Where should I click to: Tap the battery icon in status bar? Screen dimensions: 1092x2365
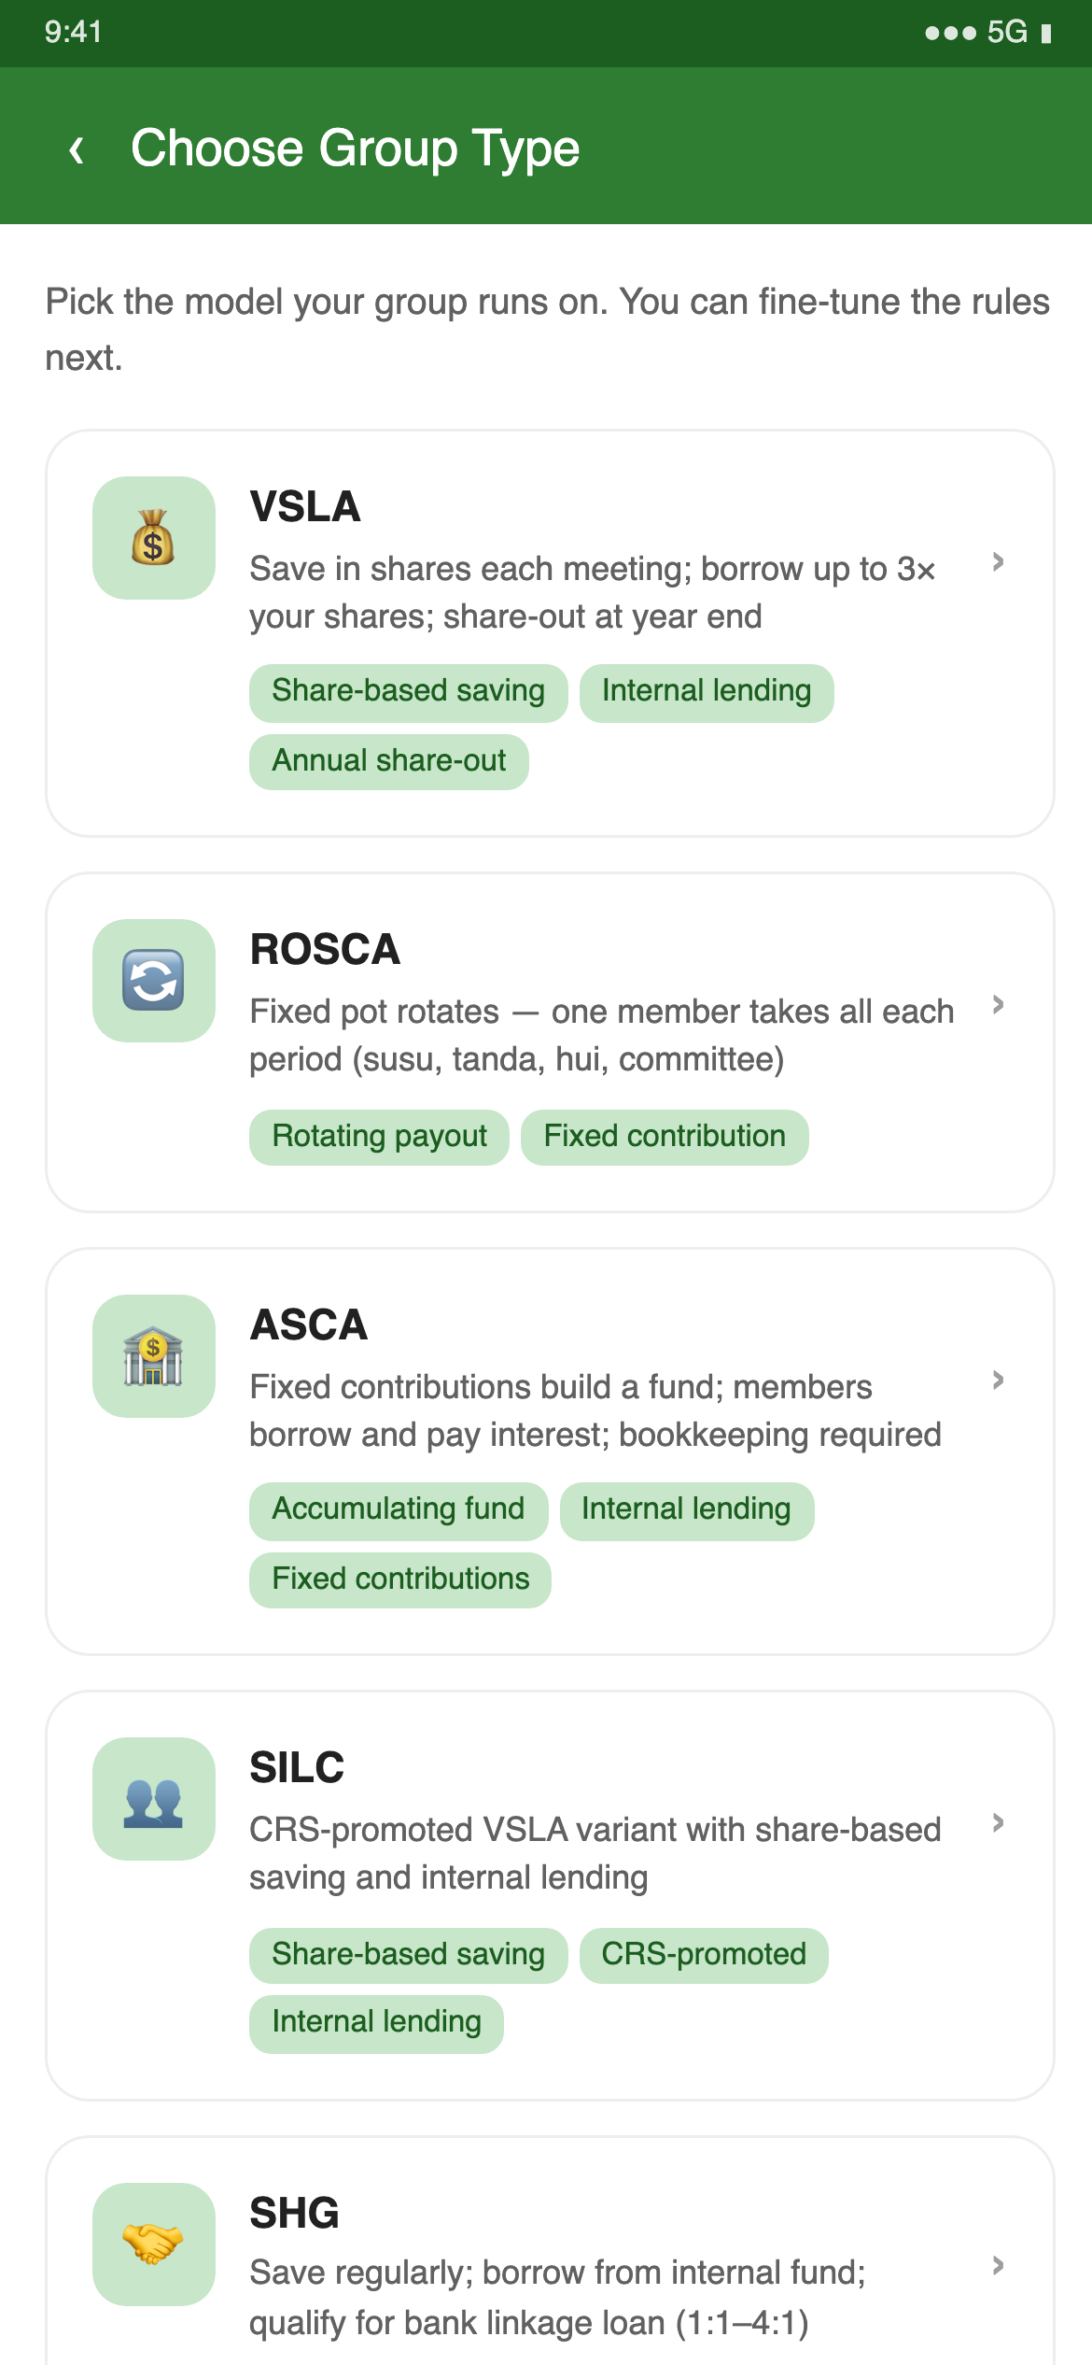tap(1046, 34)
